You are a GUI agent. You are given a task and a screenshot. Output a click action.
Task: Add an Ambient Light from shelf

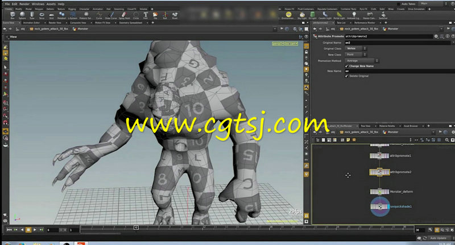(x=353, y=15)
